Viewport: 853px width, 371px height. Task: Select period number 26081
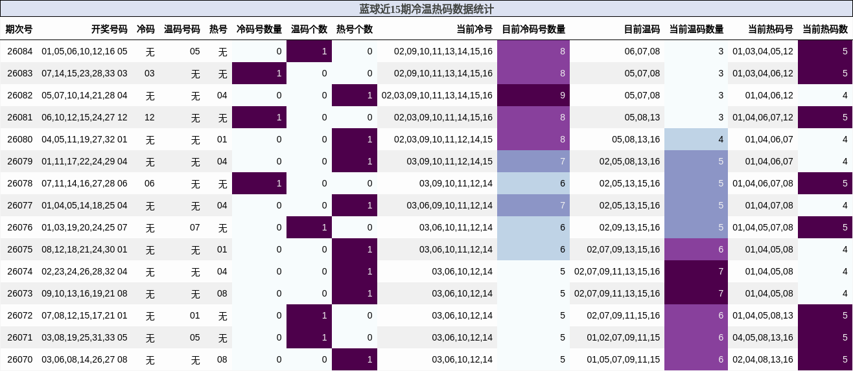[x=19, y=117]
